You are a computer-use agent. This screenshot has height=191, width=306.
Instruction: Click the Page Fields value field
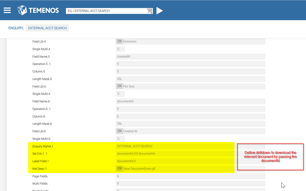[x=190, y=176]
